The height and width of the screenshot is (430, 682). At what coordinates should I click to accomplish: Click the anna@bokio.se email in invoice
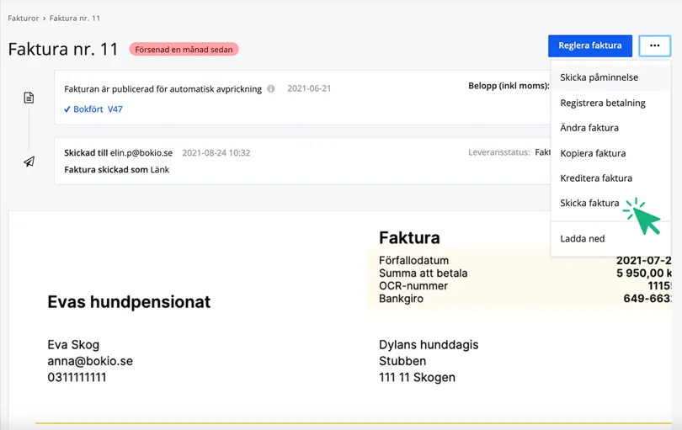[90, 361]
